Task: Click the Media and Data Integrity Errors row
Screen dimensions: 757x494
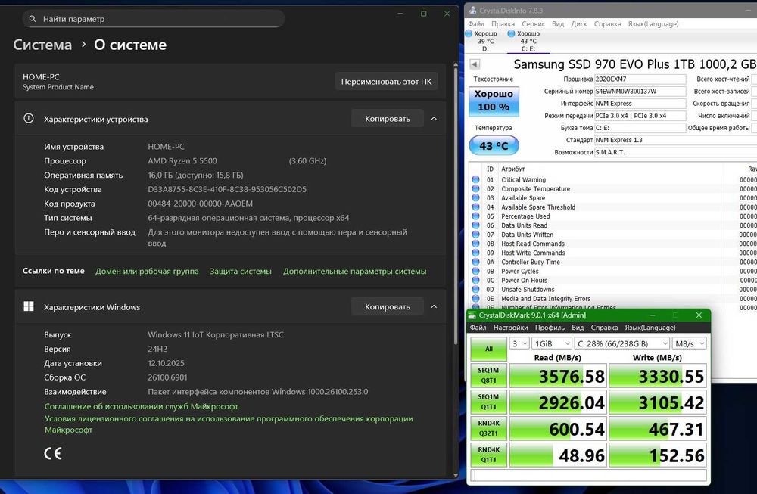Action: tap(613, 299)
